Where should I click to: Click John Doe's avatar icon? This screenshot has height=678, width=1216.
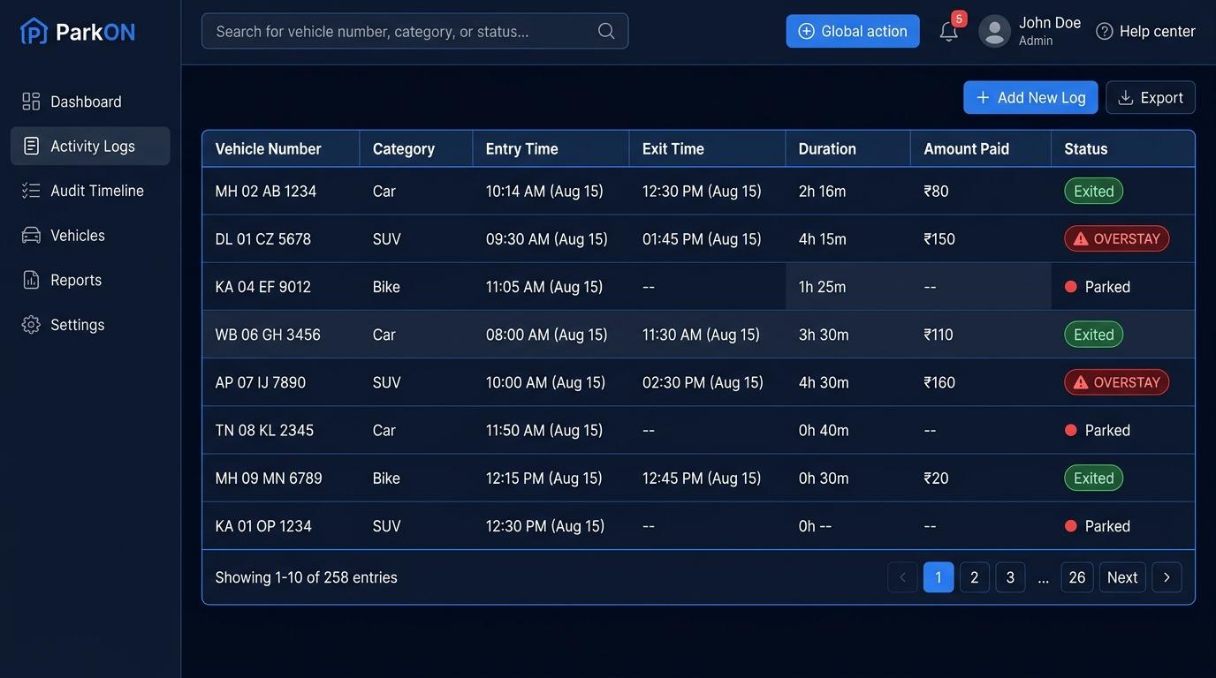(995, 31)
